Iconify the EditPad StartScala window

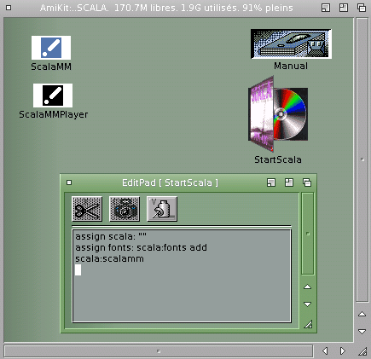(271, 182)
